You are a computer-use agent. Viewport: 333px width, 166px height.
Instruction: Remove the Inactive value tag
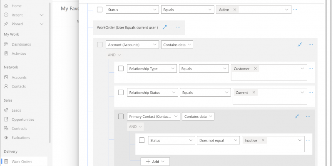[x=263, y=141]
